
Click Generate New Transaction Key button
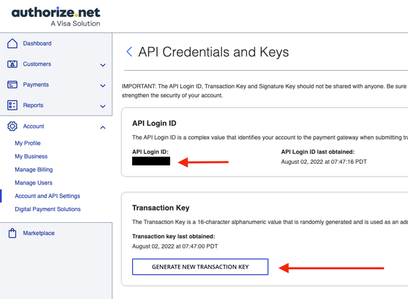200,267
